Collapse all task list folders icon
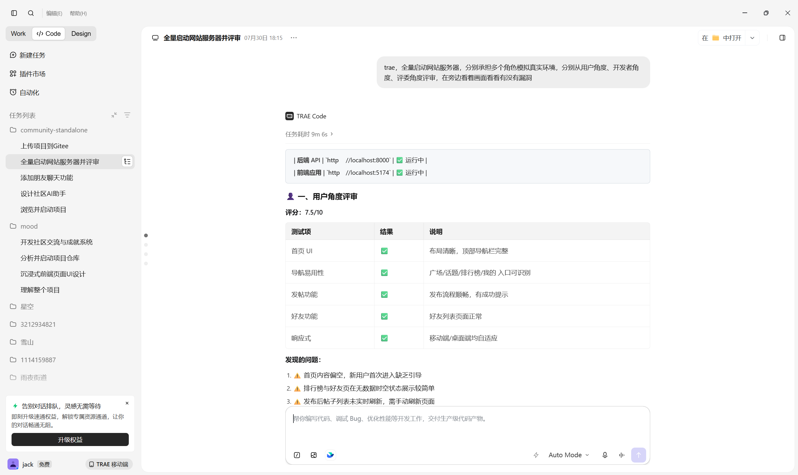The height and width of the screenshot is (475, 798). click(114, 115)
